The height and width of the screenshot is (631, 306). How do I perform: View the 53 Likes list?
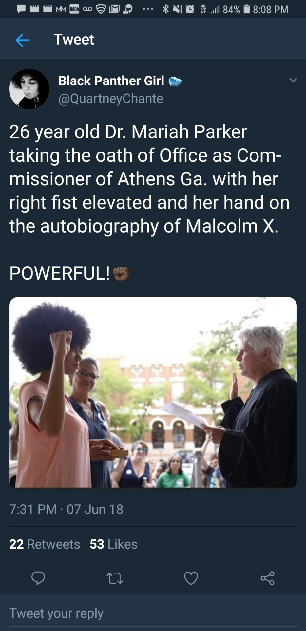tap(113, 544)
